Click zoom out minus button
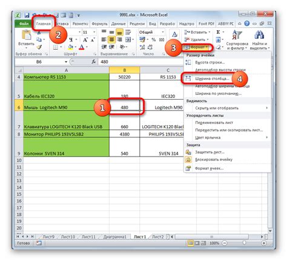The image size is (287, 260). [x=224, y=243]
